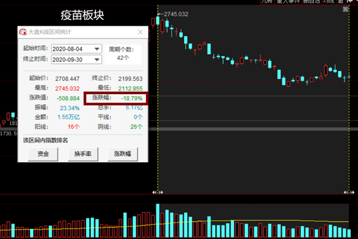Open the 终止时间 end date dropdown
This screenshot has width=358, height=239.
(x=97, y=60)
